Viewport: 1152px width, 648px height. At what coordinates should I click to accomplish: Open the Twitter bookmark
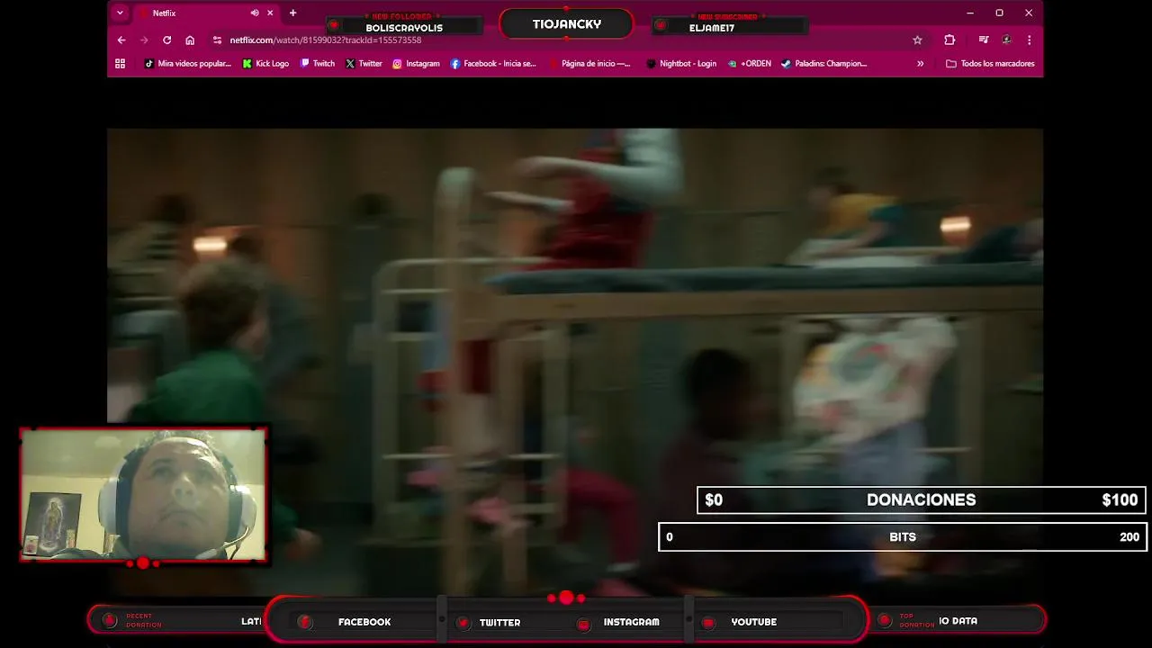[364, 64]
